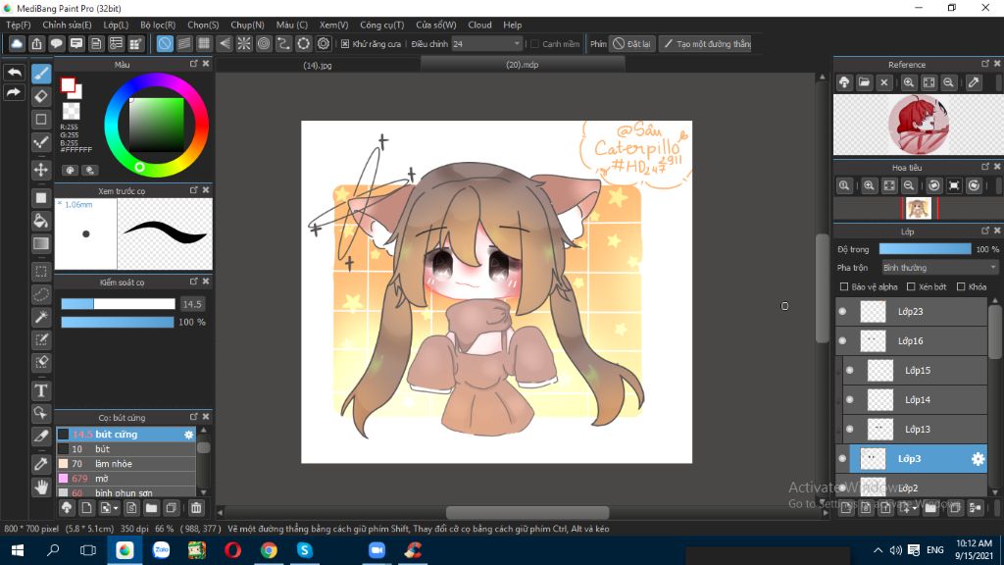
Task: Enable the Khóa layer lock checkbox
Action: pos(961,287)
